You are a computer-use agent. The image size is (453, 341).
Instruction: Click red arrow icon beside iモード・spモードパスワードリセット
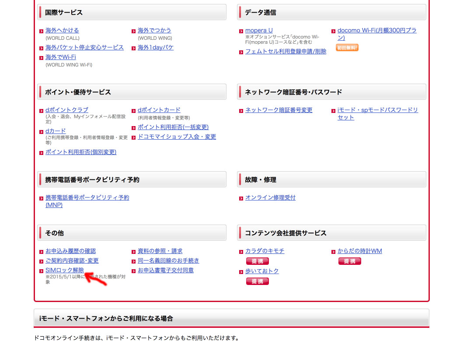pos(333,111)
